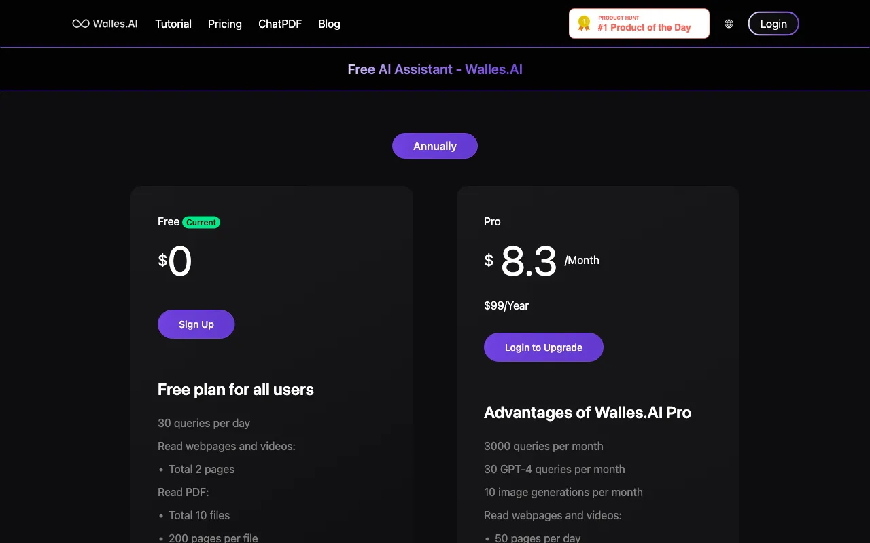
Task: Click the 'Total 10 files' bullet
Action: click(199, 515)
